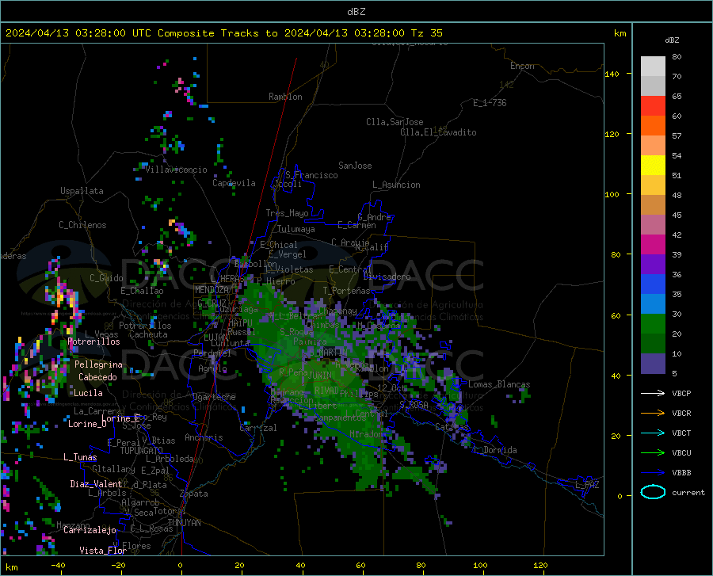Click the 'Tz 35' threshold label
The width and height of the screenshot is (713, 576).
pos(426,33)
